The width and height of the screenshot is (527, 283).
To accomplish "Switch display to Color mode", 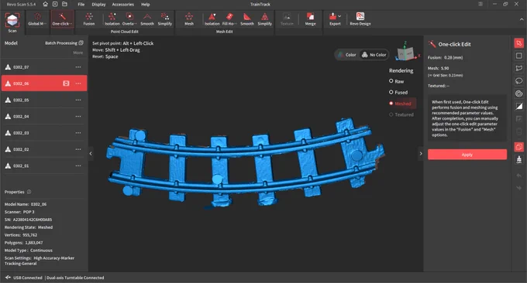I will (x=347, y=55).
